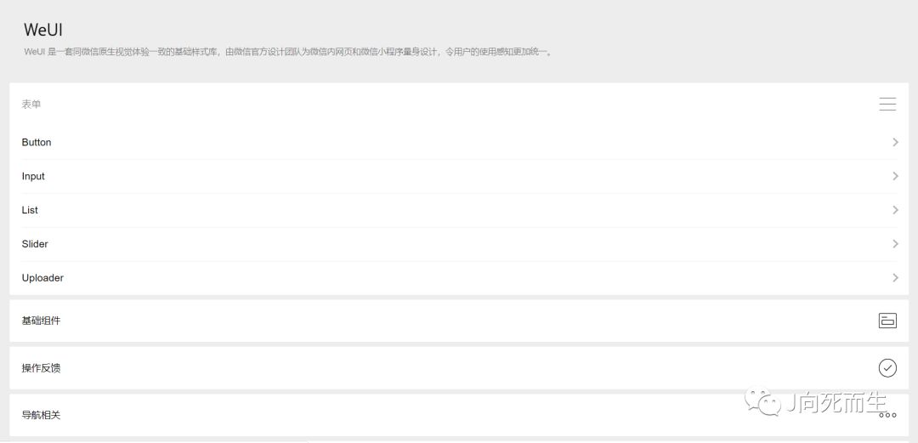This screenshot has width=918, height=443.
Task: Click the WeUI page title
Action: (43, 30)
